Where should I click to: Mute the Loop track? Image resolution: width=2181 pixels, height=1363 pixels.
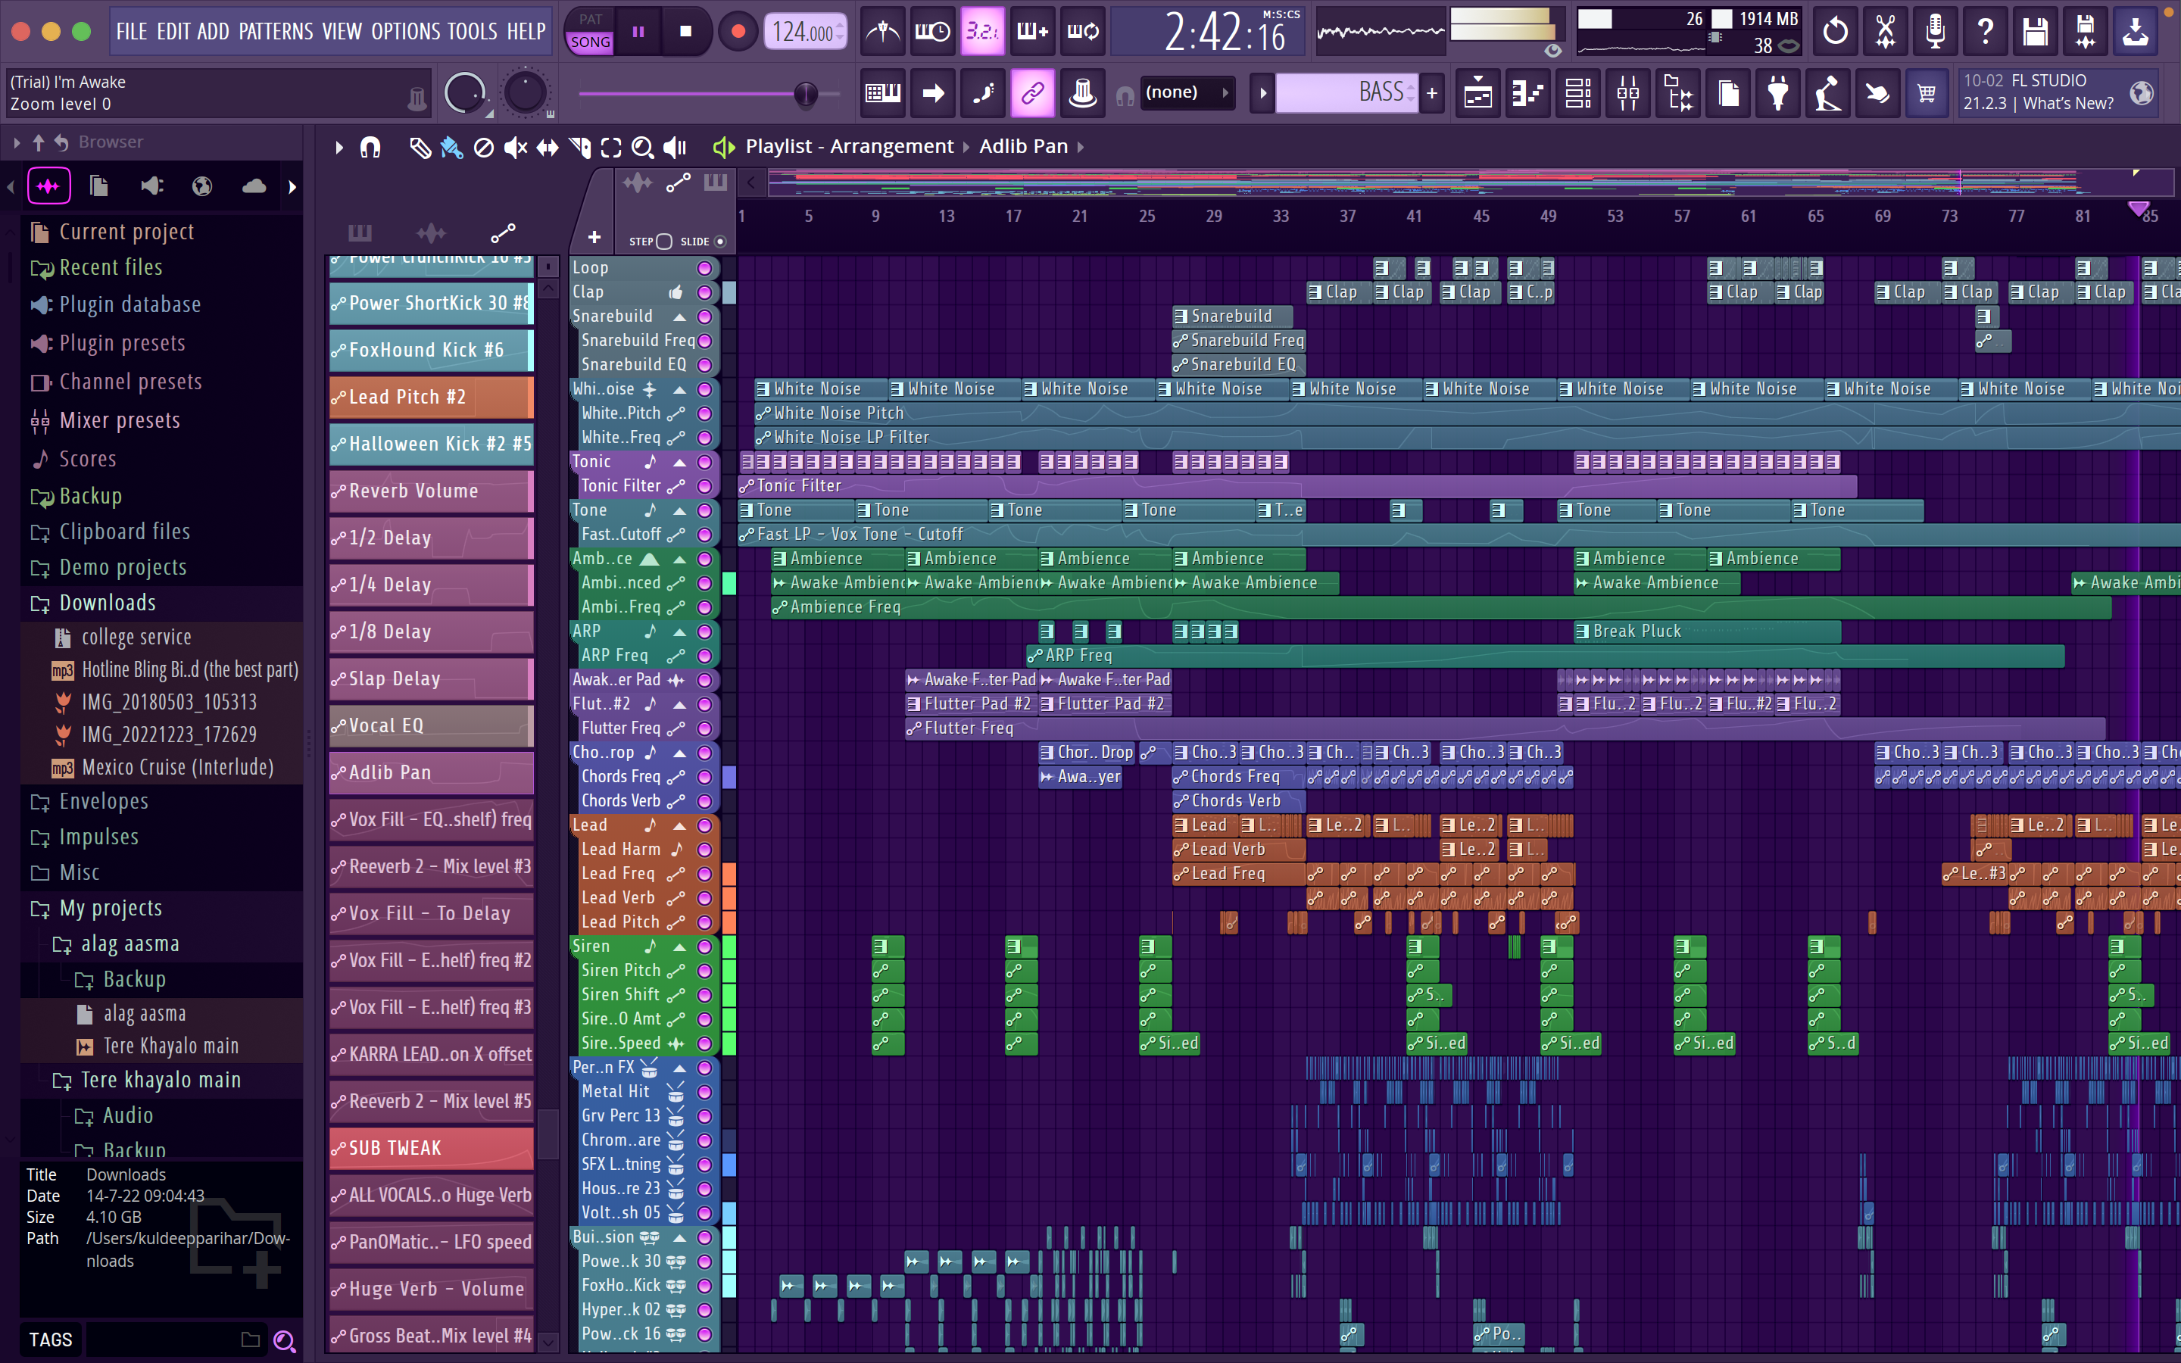705,268
